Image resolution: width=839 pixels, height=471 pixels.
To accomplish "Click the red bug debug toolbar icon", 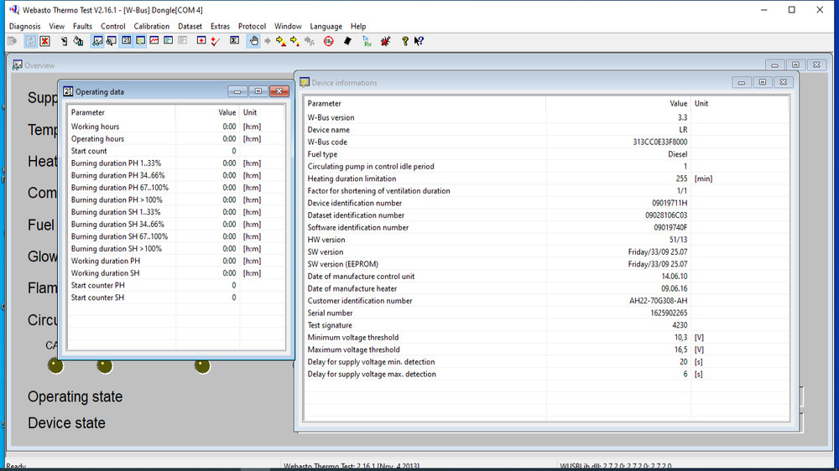I will click(385, 41).
